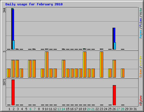Click the day 23 axis label

click(x=101, y=109)
